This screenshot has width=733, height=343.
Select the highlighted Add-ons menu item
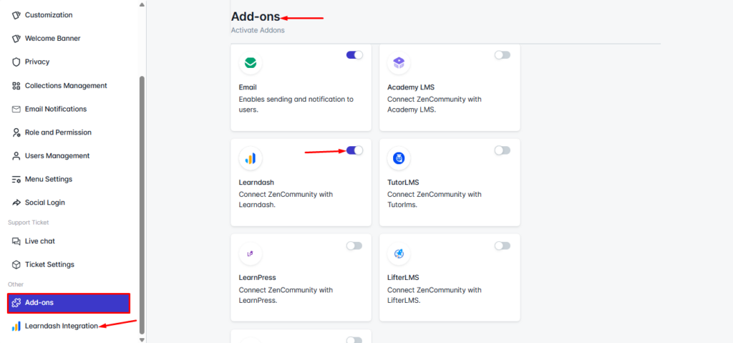tap(69, 303)
